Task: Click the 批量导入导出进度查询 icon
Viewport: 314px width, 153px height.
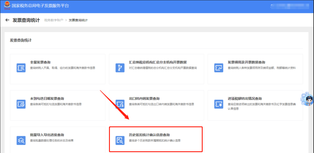Action: pos(21,140)
